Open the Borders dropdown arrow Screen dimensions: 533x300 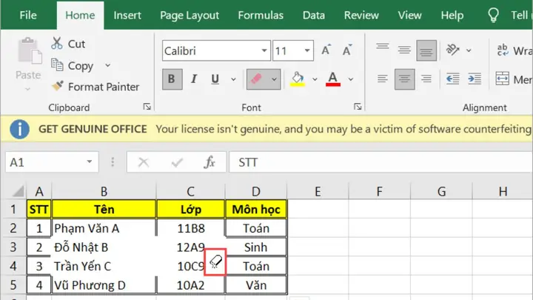tap(274, 79)
